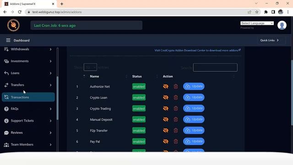
Task: Open the Reviews menu item
Action: pos(28,132)
